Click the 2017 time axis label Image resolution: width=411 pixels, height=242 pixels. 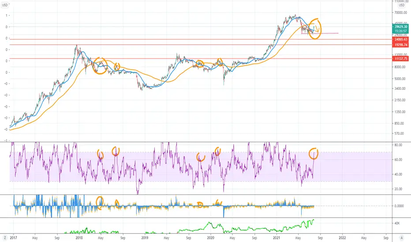[13, 238]
